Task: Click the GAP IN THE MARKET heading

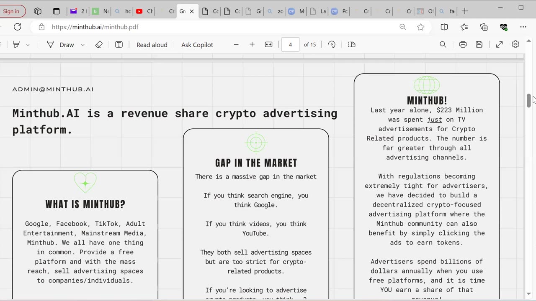Action: [x=256, y=163]
